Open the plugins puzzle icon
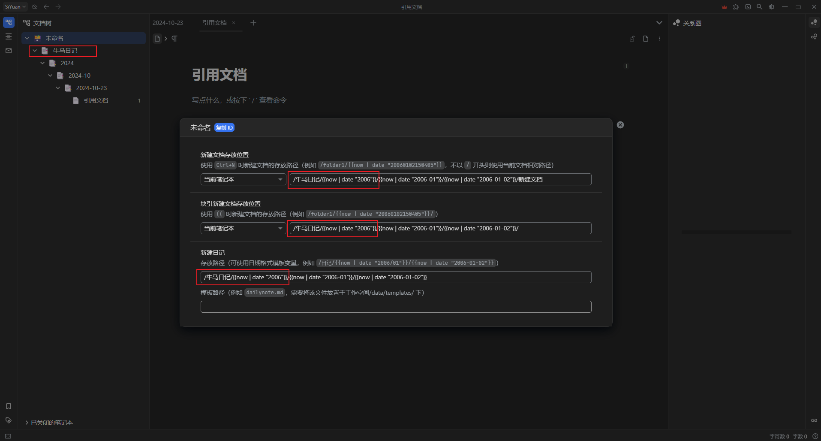Image resolution: width=821 pixels, height=441 pixels. point(736,7)
